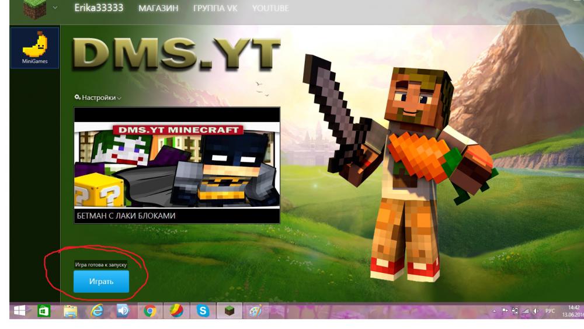The height and width of the screenshot is (329, 584).
Task: Expand the chevron beside the grass block logo
Action: pos(55,8)
